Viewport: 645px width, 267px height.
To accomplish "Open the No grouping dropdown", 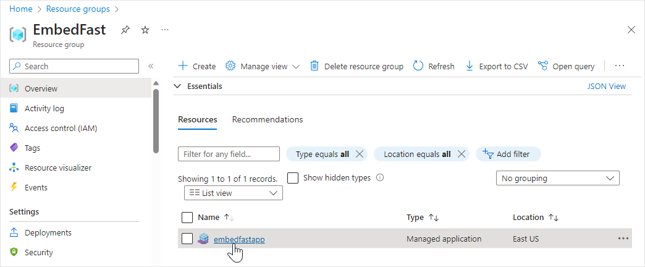I will 557,178.
